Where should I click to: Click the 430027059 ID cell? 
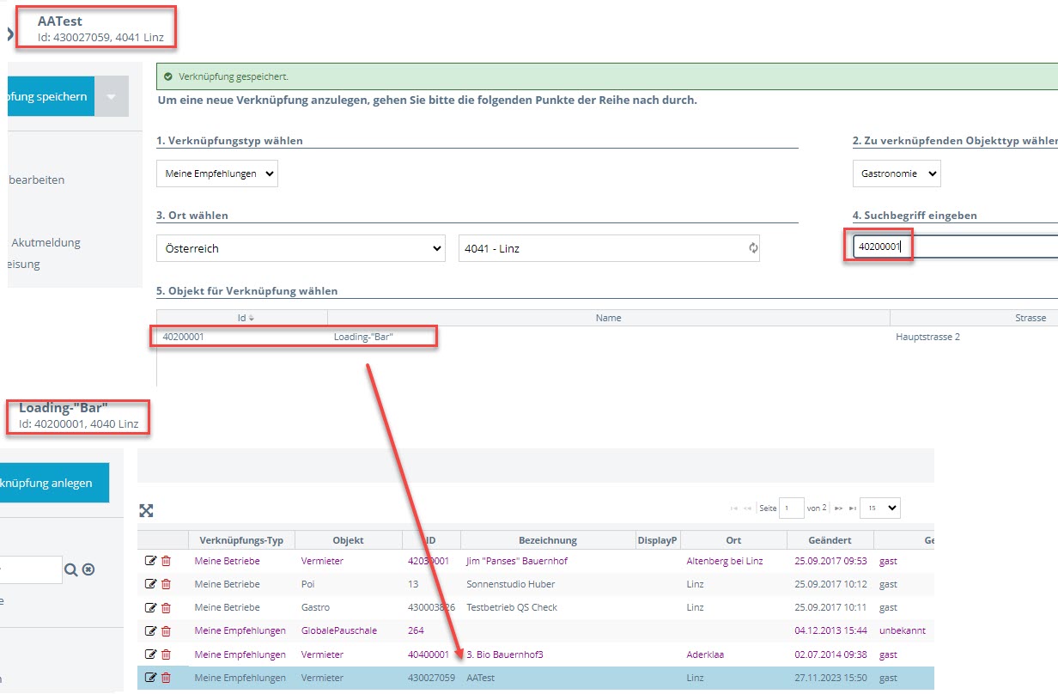click(x=431, y=678)
